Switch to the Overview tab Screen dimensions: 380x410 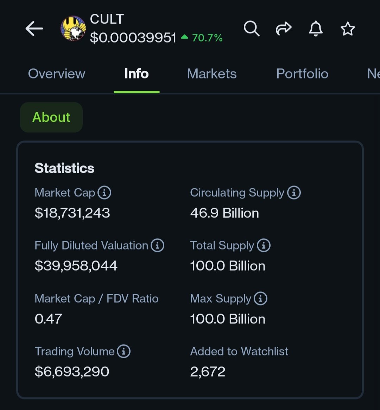tap(57, 74)
